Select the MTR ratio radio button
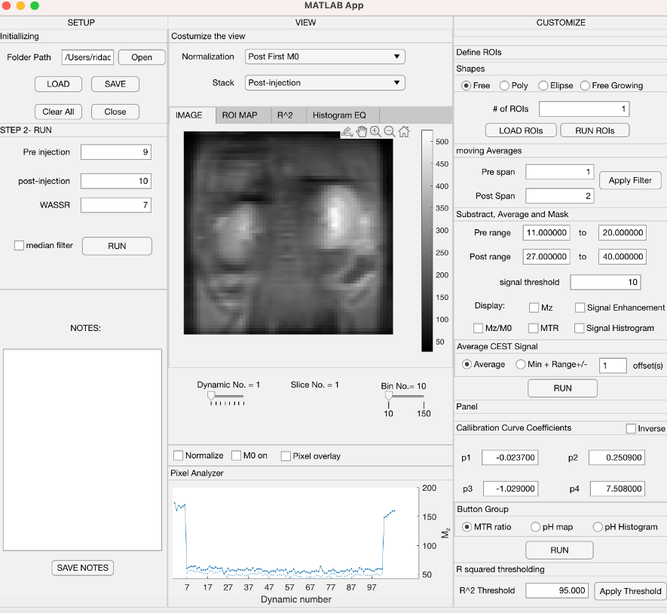667x613 pixels. coord(467,527)
